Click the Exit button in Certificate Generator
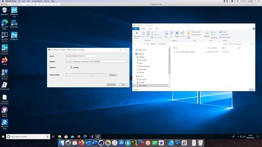Viewport: 262px width, 147px height. (123, 85)
